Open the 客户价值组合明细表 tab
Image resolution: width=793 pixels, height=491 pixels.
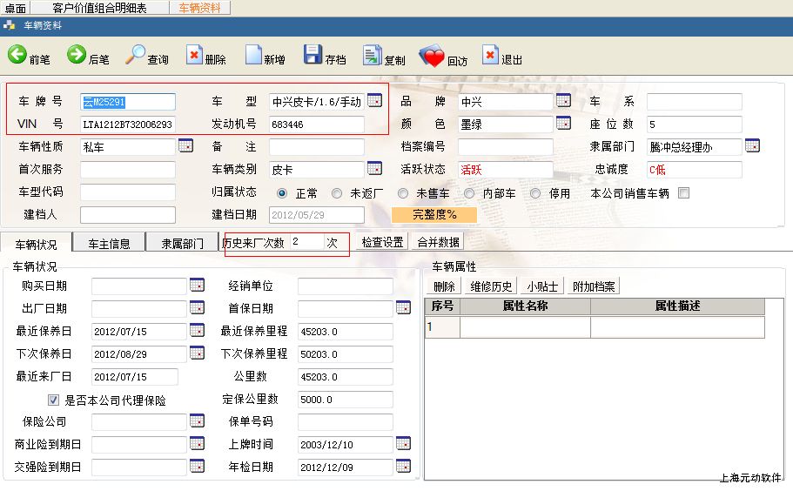pos(99,8)
